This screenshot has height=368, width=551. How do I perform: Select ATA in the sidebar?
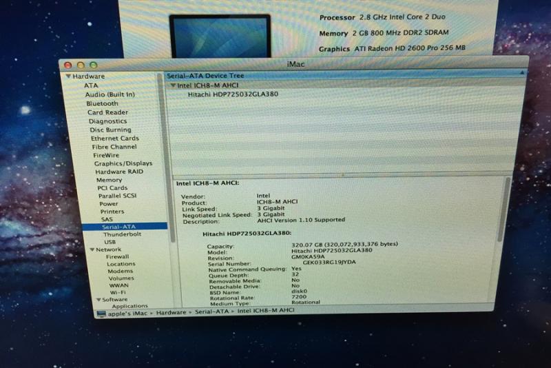(x=91, y=85)
